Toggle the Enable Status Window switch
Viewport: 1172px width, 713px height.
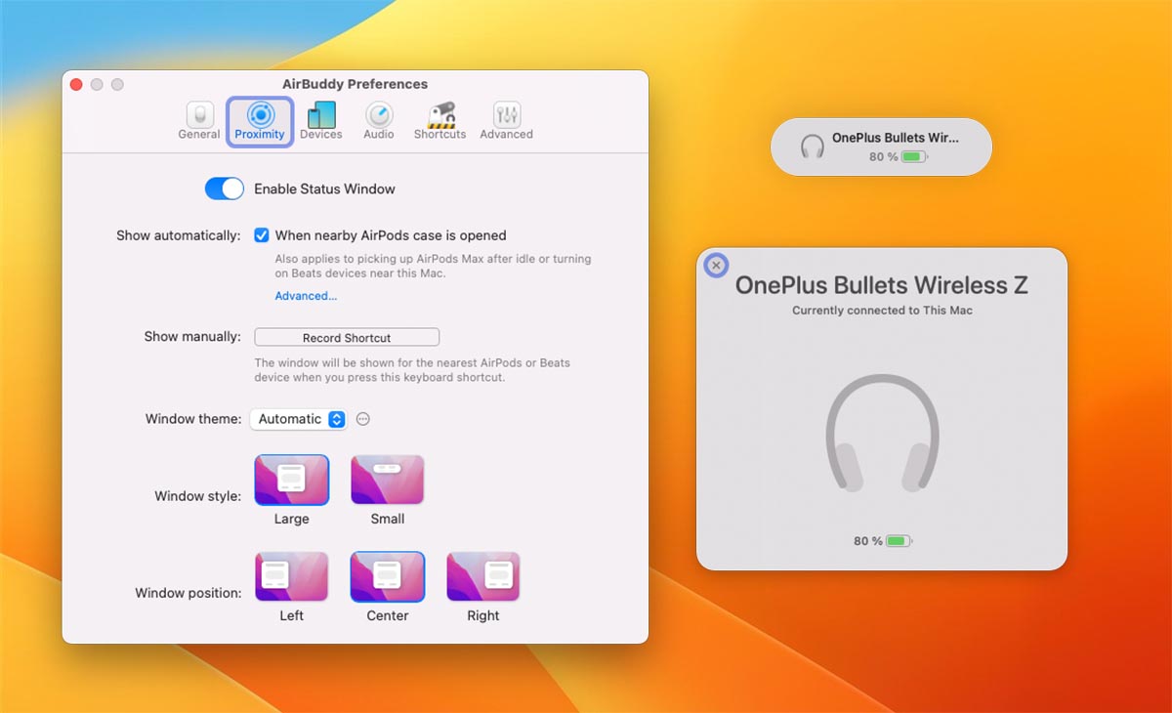[x=225, y=189]
